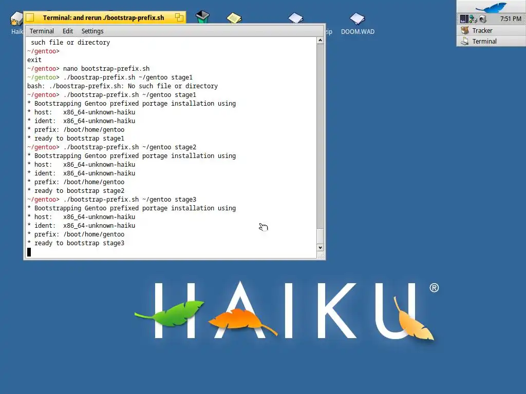Select the yellow note file desktop icon
Viewport: 526px width, 394px height.
(234, 18)
